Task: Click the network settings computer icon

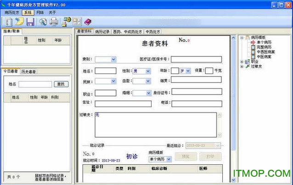Action: pos(67,22)
